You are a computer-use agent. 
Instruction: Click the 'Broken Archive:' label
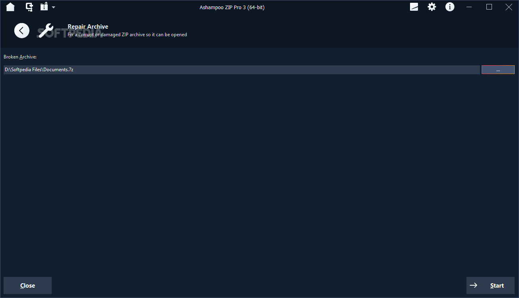pyautogui.click(x=20, y=57)
